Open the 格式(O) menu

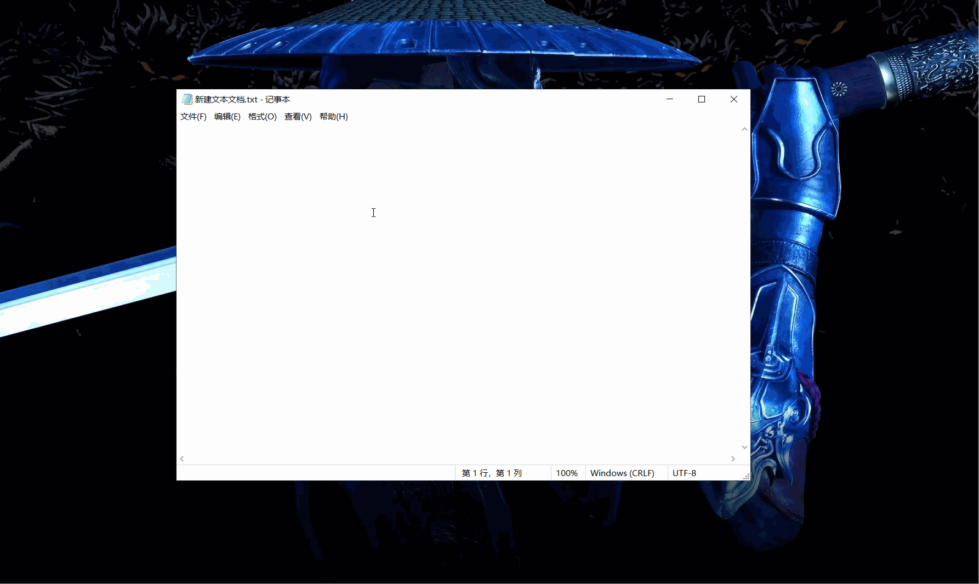point(262,116)
